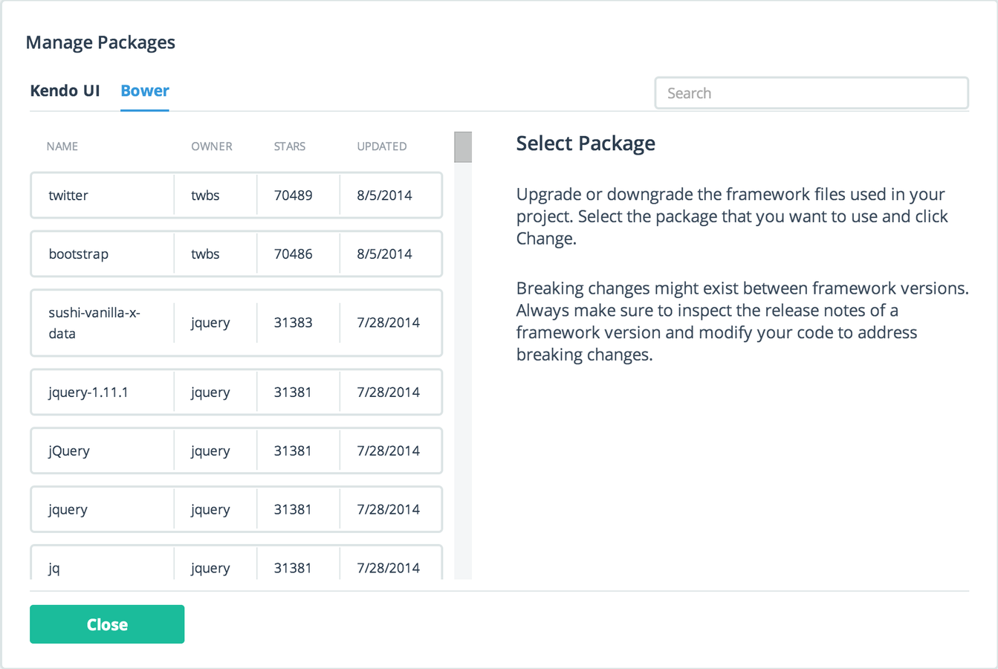Viewport: 998px width, 669px height.
Task: Click the OWNER column header
Action: pos(212,146)
